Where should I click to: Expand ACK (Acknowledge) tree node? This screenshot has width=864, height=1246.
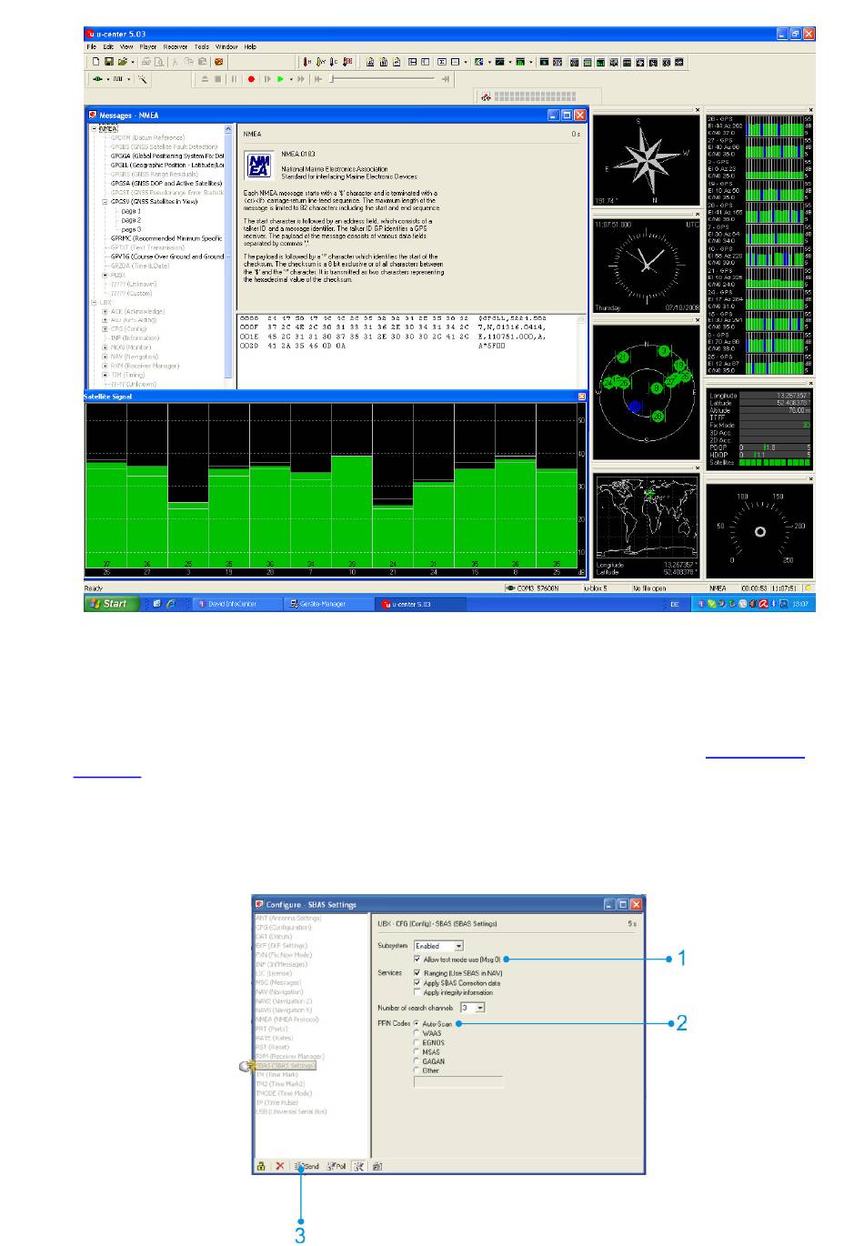click(x=105, y=311)
